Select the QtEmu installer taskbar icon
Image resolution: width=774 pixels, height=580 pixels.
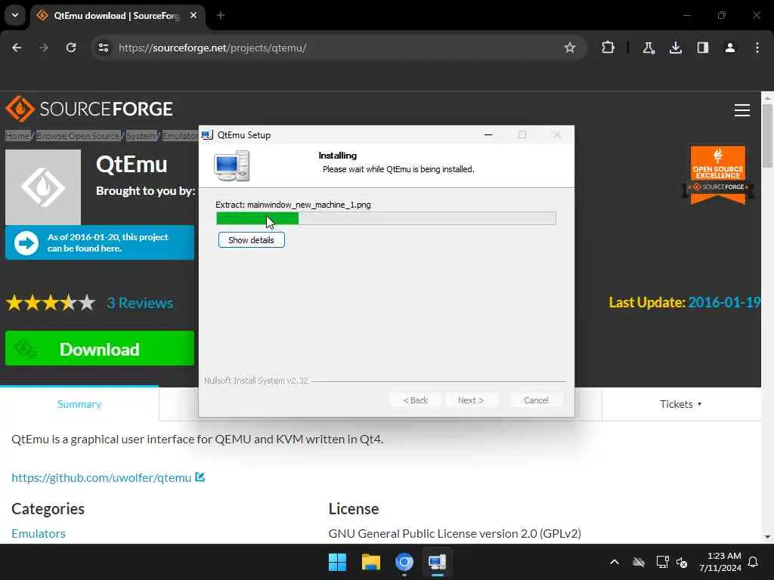pos(437,562)
